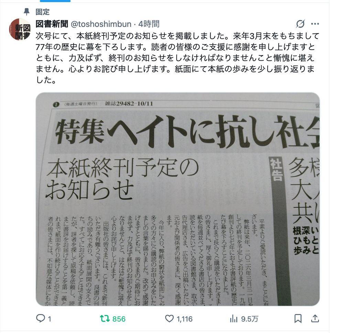The height and width of the screenshot is (333, 344).
Task: Click the Grok slashed-circle icon
Action: point(300,24)
